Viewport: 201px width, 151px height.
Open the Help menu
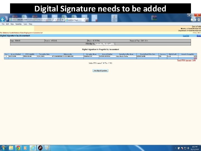pyautogui.click(x=30, y=24)
